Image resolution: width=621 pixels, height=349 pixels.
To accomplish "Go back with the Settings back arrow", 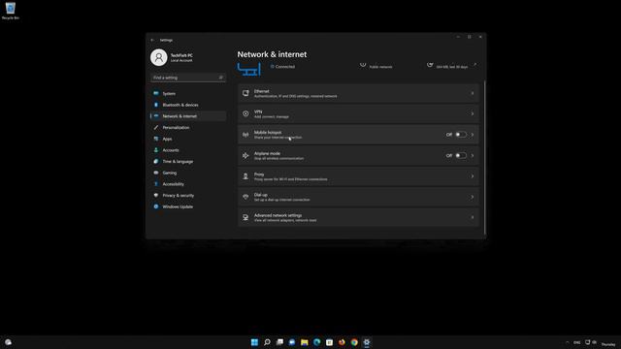I will pyautogui.click(x=152, y=40).
